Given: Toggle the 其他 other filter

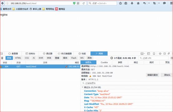Looking at the screenshot, I should (x=89, y=58).
